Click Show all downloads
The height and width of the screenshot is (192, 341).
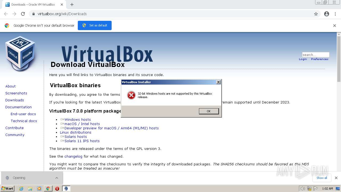click(x=322, y=178)
